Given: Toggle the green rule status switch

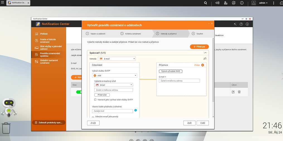Looking at the screenshot, I should pyautogui.click(x=79, y=92).
